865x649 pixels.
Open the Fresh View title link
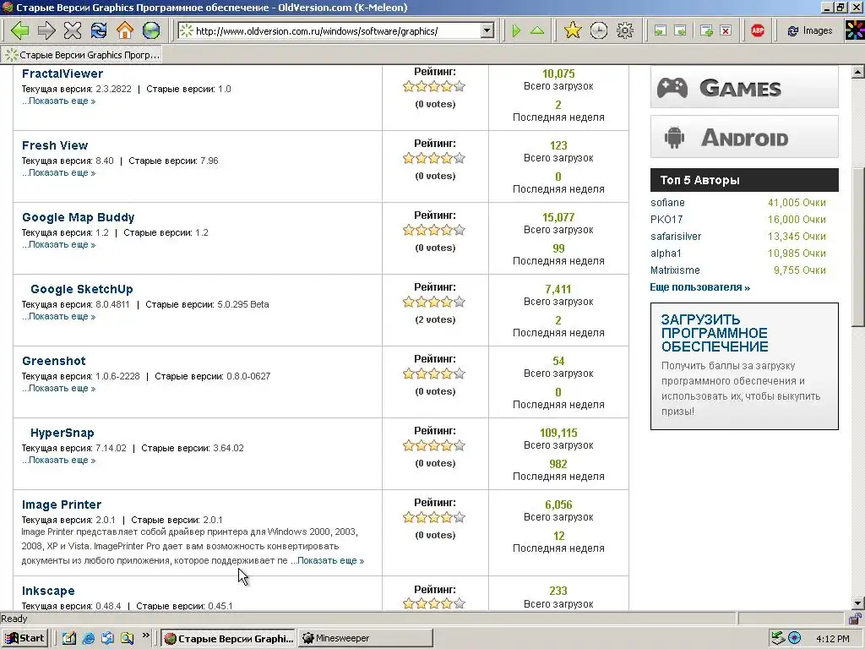pyautogui.click(x=55, y=145)
